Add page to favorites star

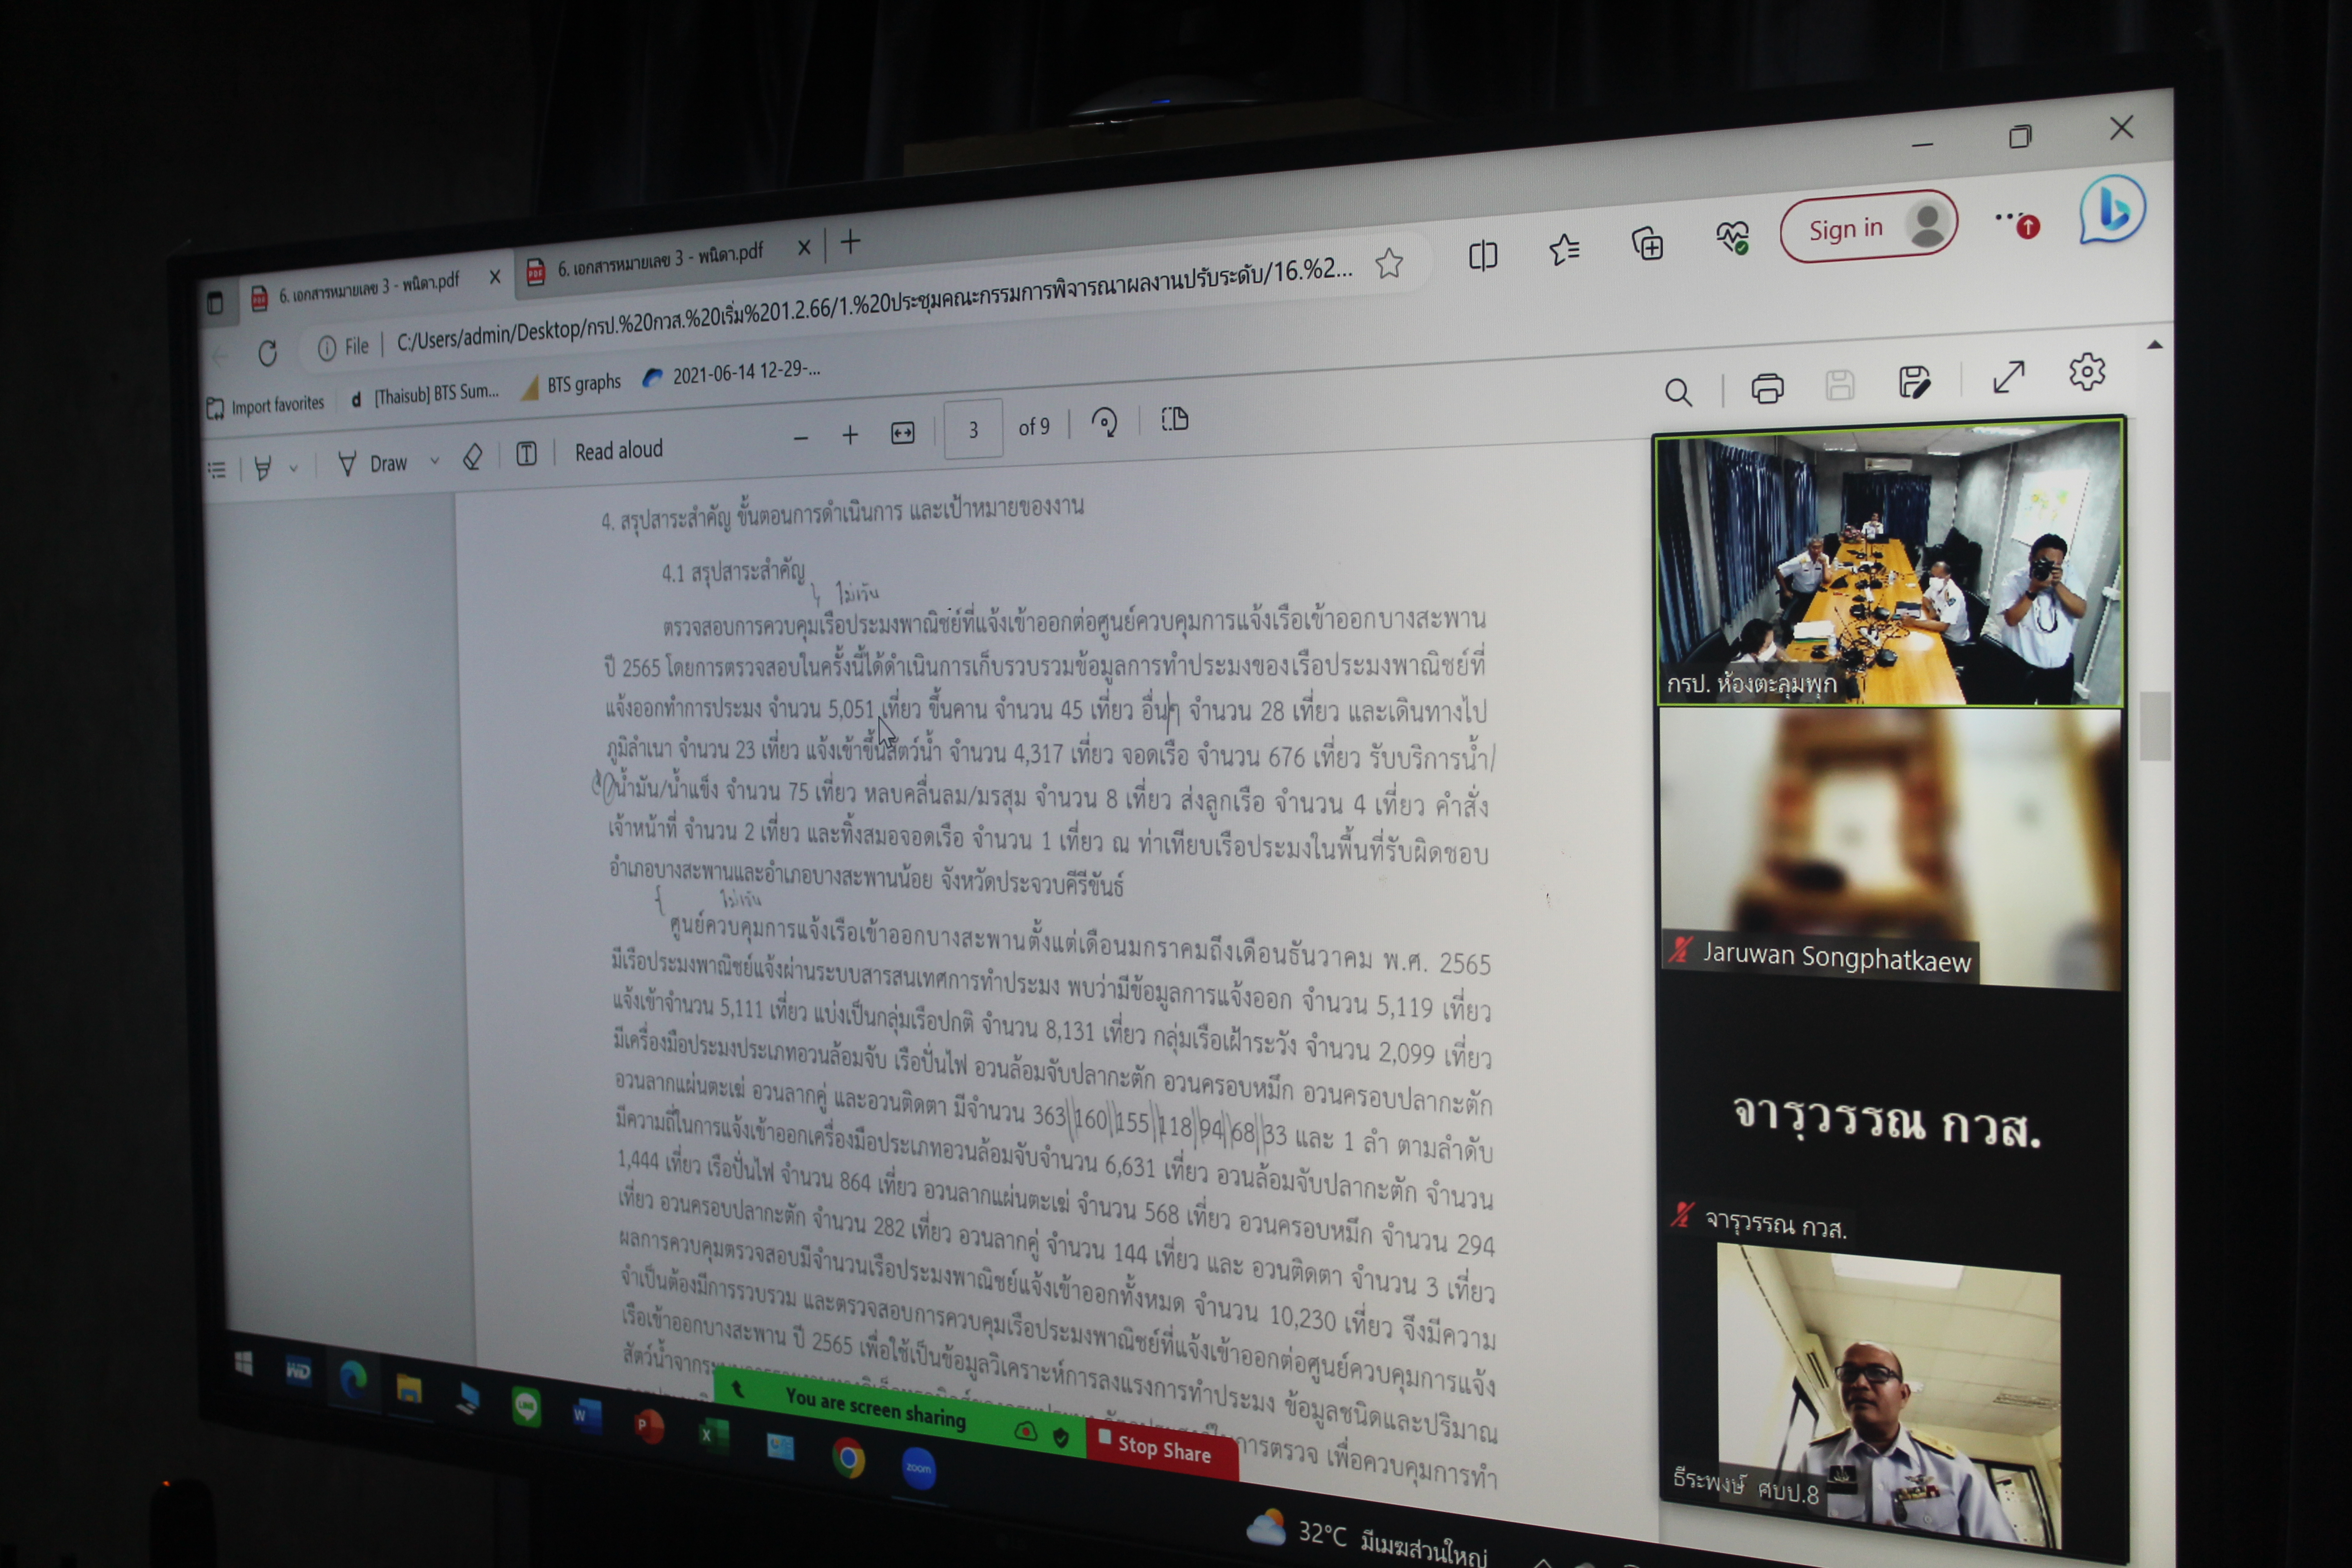[x=1388, y=264]
